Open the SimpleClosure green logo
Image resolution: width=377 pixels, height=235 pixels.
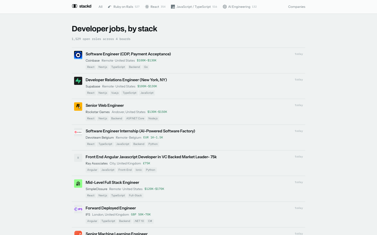pyautogui.click(x=78, y=184)
